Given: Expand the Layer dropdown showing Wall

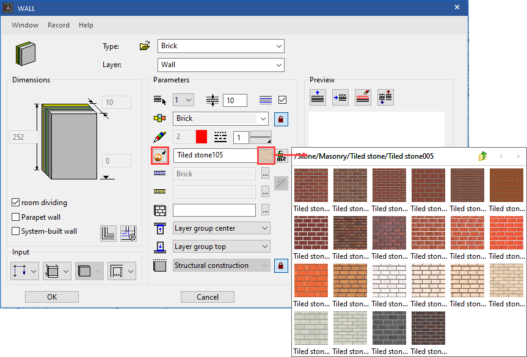Looking at the screenshot, I should click(221, 65).
